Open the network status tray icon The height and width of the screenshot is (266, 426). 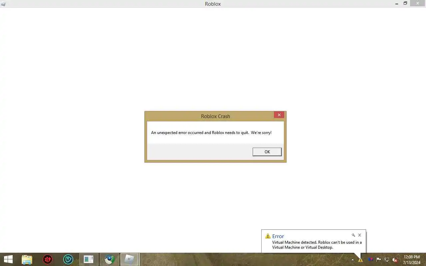[x=387, y=260]
